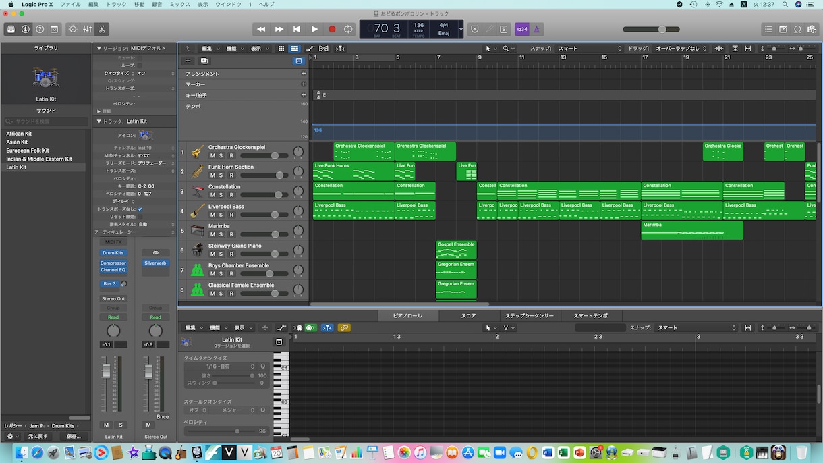Click the Channel EQ plugin slot
The image size is (823, 463).
(x=113, y=270)
